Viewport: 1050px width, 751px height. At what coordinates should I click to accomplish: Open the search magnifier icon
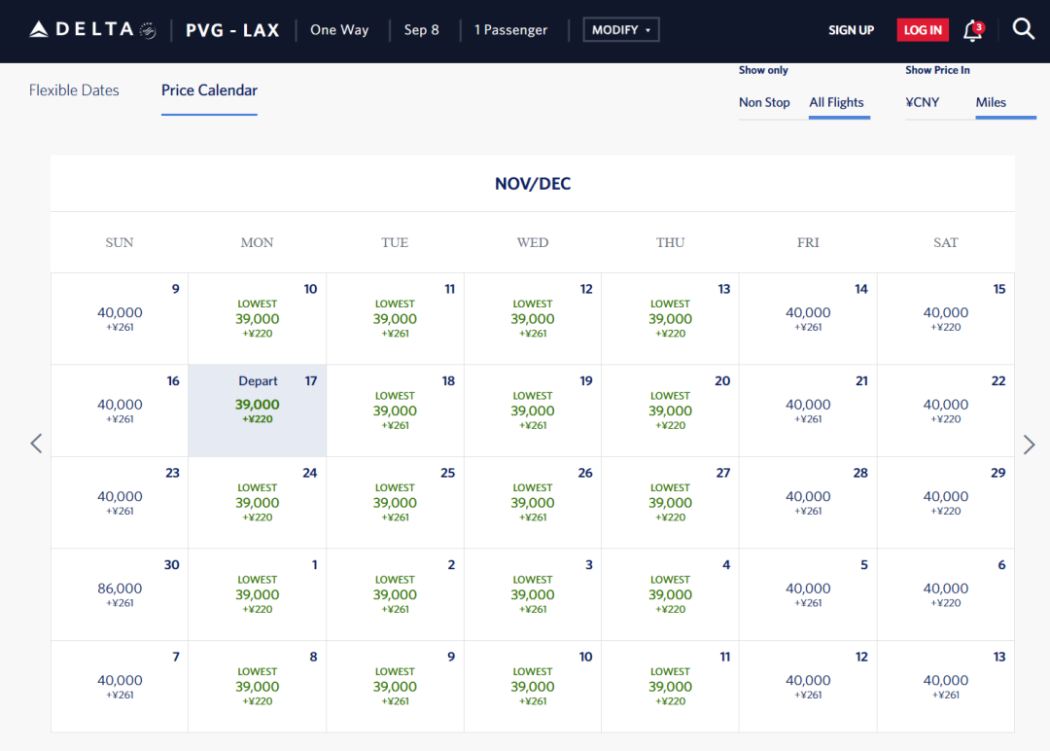pyautogui.click(x=1024, y=29)
